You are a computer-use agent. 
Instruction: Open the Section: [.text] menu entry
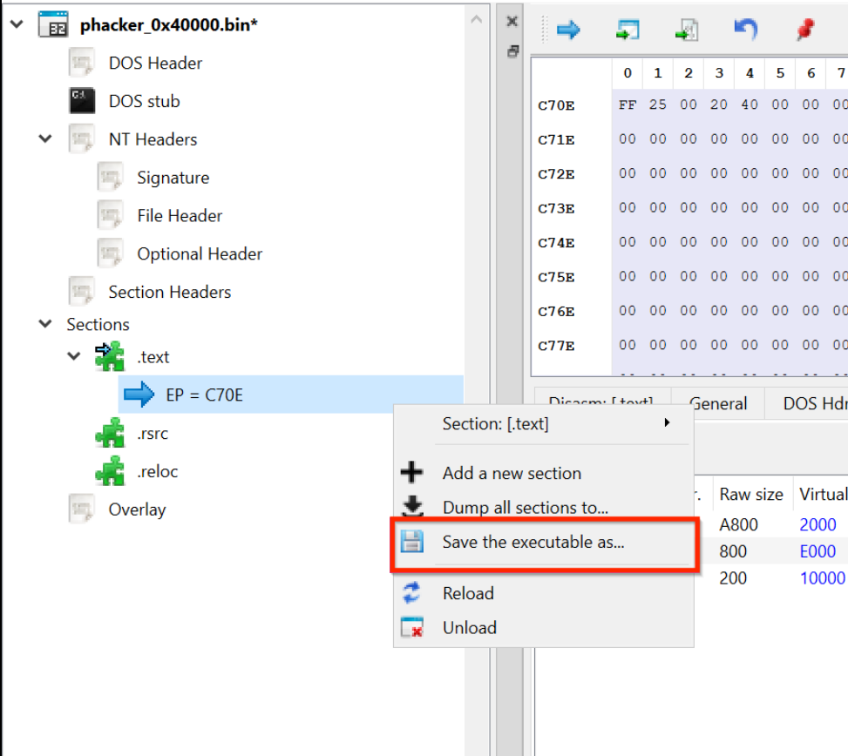[x=544, y=423]
